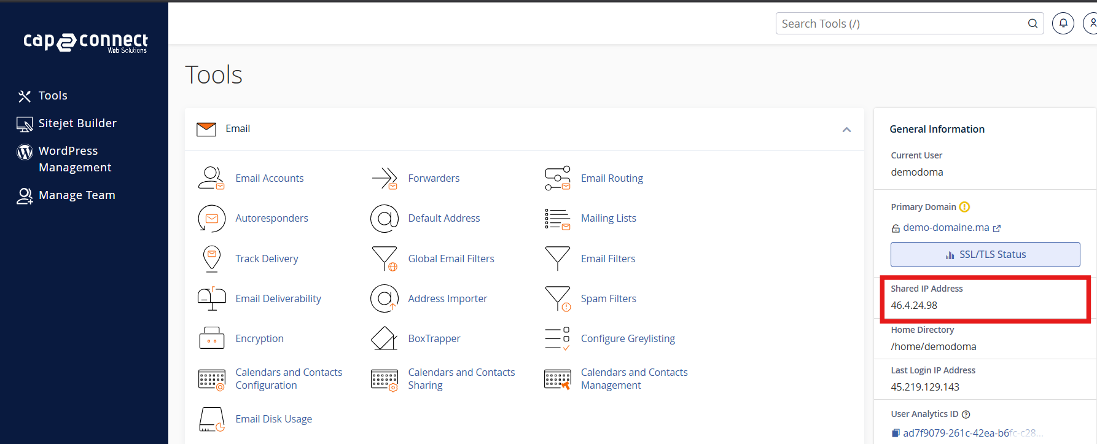Click the Encryption icon
This screenshot has width=1097, height=444.
tap(211, 338)
